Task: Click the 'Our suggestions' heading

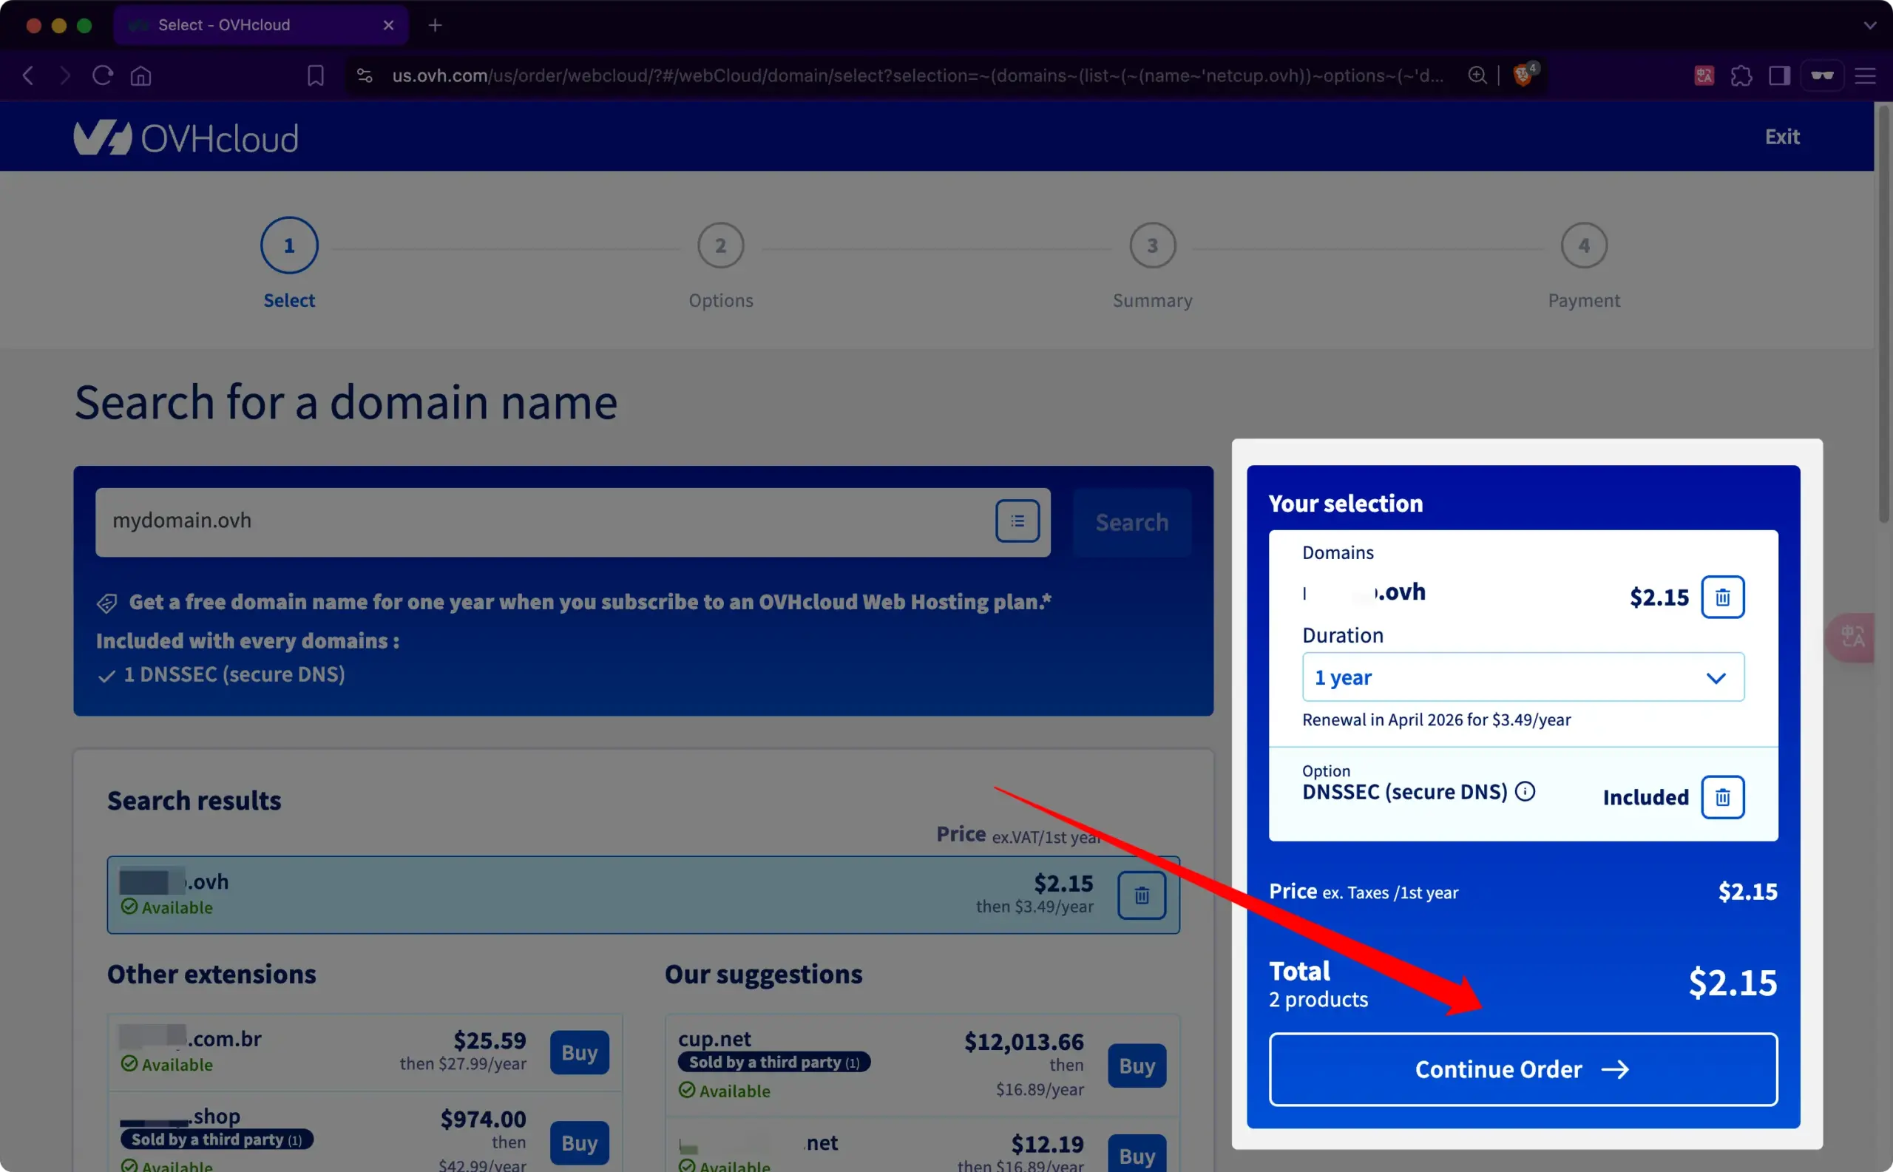Action: [763, 974]
